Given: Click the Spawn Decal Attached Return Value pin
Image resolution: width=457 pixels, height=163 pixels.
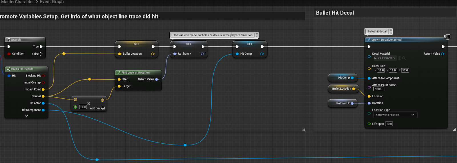Looking at the screenshot, I should 443,54.
